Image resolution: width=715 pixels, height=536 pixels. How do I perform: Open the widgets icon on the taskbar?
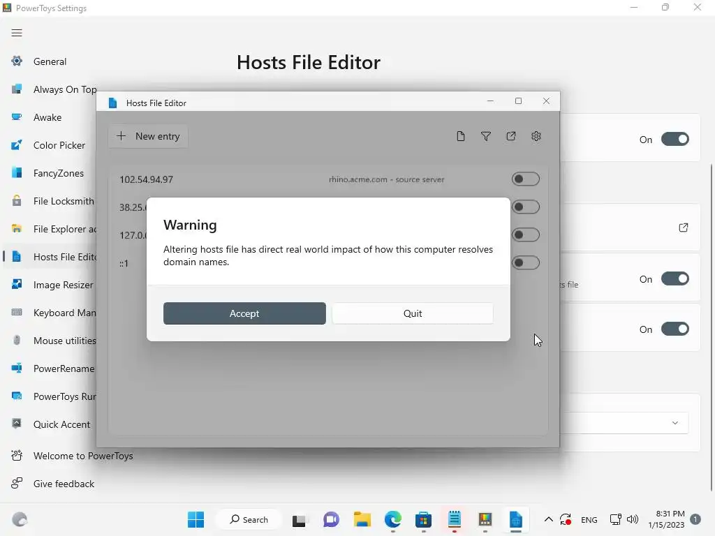20,519
